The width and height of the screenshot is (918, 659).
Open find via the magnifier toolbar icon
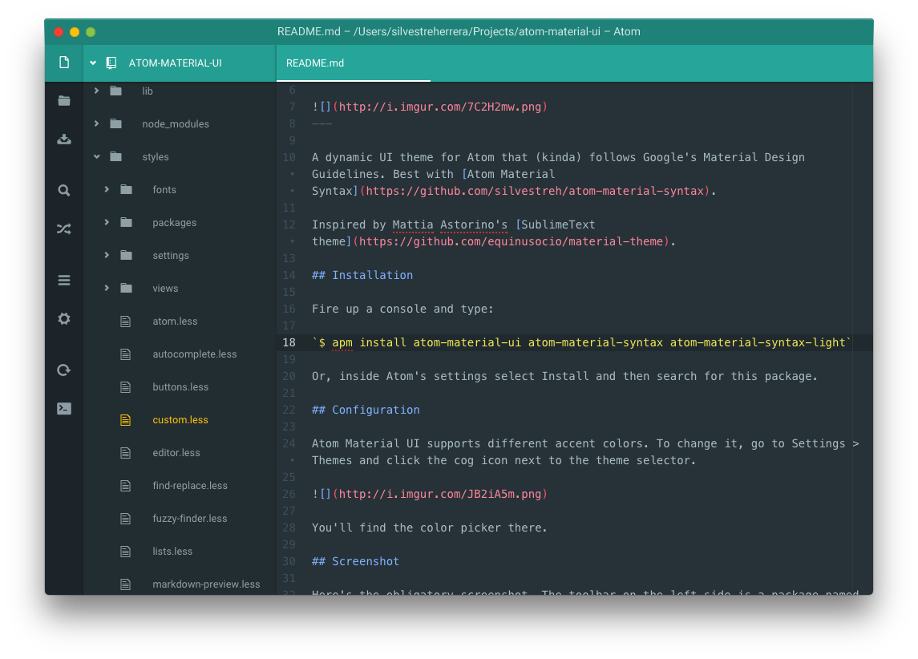64,190
